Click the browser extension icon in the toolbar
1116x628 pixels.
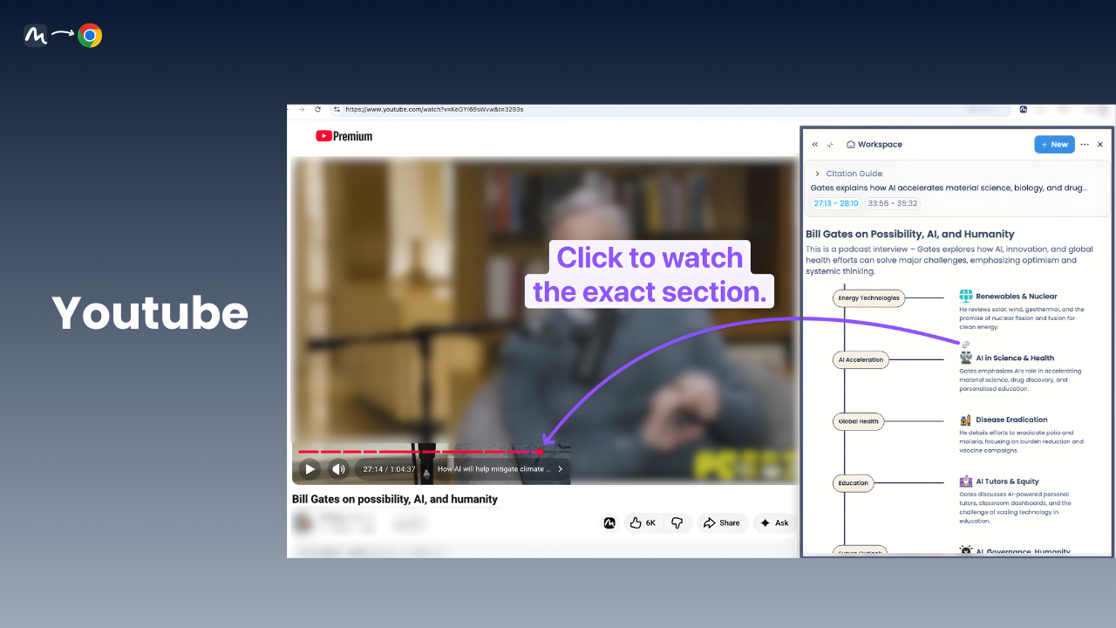(x=1022, y=109)
